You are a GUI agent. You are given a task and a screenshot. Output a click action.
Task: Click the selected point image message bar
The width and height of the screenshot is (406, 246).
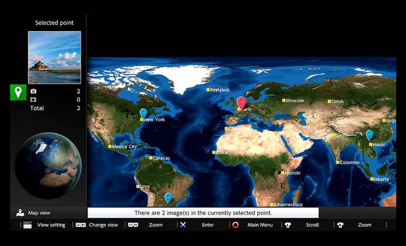coord(203,213)
